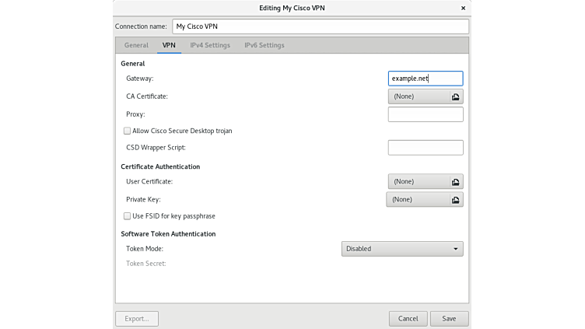Close the VPN editing dialog window
Image resolution: width=585 pixels, height=329 pixels.
click(x=463, y=8)
